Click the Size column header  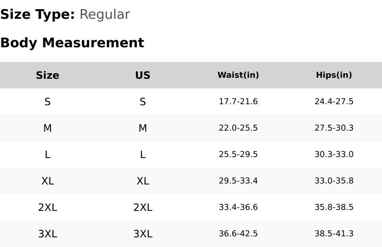[x=47, y=75]
